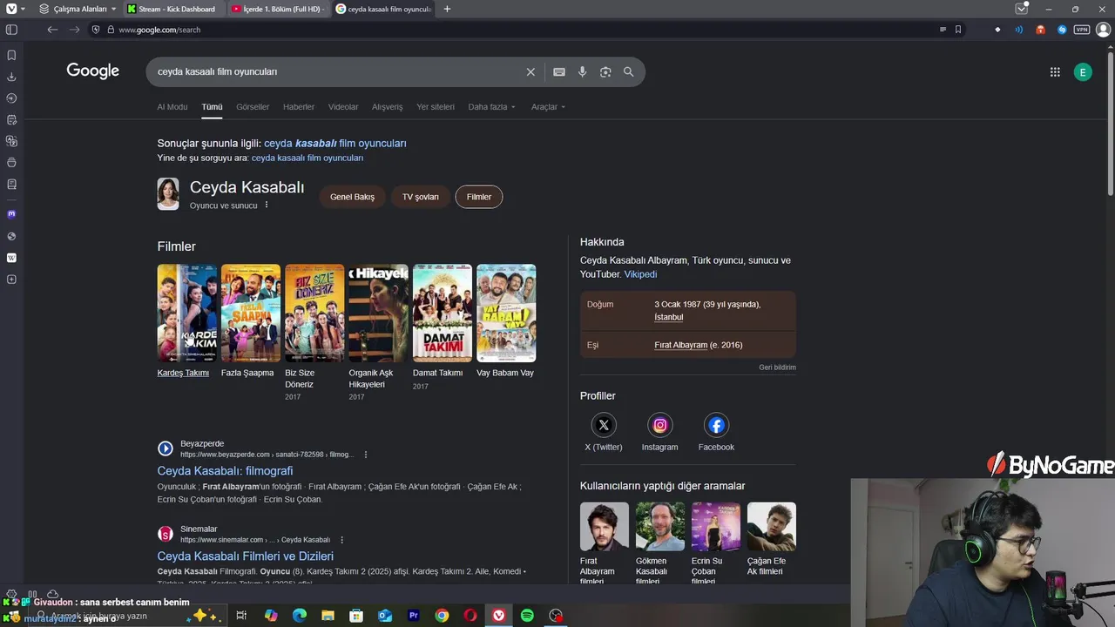The height and width of the screenshot is (627, 1115).
Task: Clear the Google search box text
Action: point(530,72)
